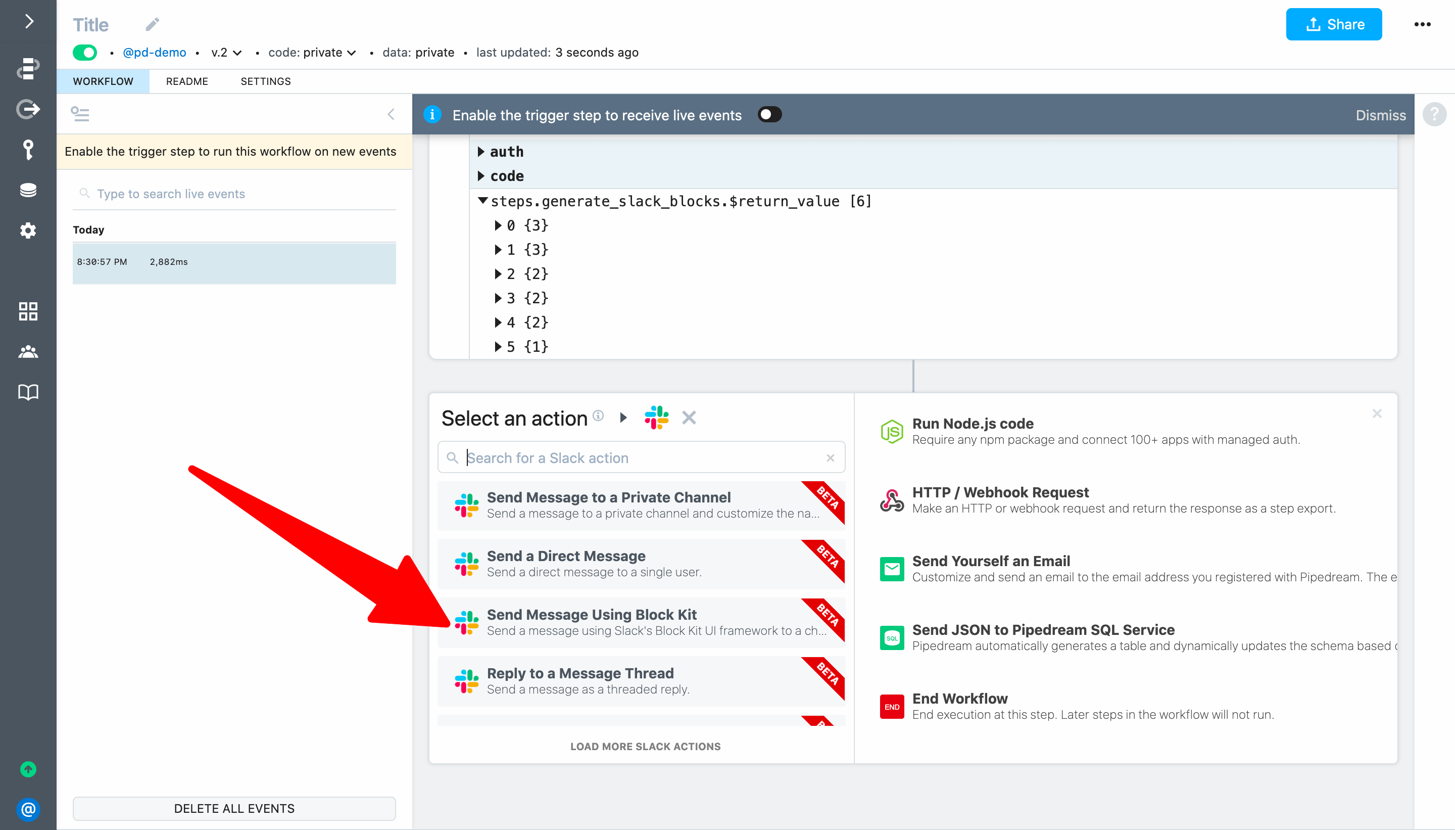The image size is (1455, 830).
Task: Click the settings gear in sidebar
Action: (x=28, y=230)
